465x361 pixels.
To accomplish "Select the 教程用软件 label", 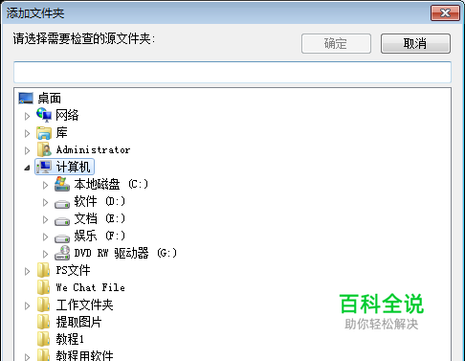I will click(84, 355).
